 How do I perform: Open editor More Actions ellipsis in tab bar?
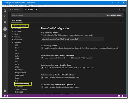coord(124,9)
